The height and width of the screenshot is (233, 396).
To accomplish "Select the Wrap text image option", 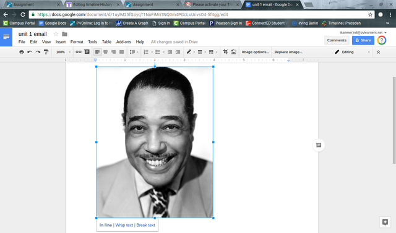I will (x=124, y=225).
